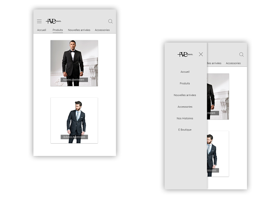
Task: Click the +ve men logo in side drawer
Action: 185,54
